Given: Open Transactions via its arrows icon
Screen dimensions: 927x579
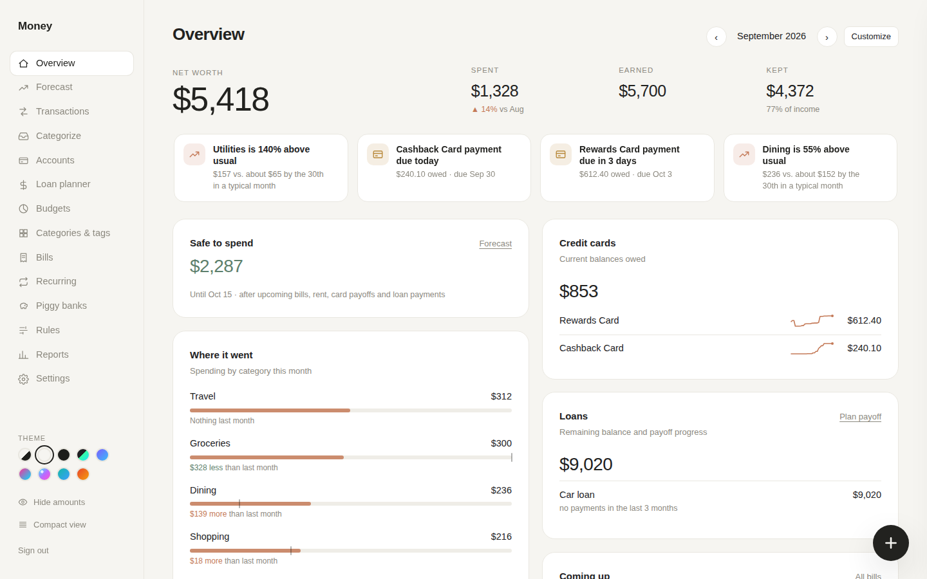Looking at the screenshot, I should coord(24,112).
